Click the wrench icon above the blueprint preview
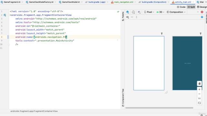This screenshot has height=116, width=207. [x=201, y=34]
